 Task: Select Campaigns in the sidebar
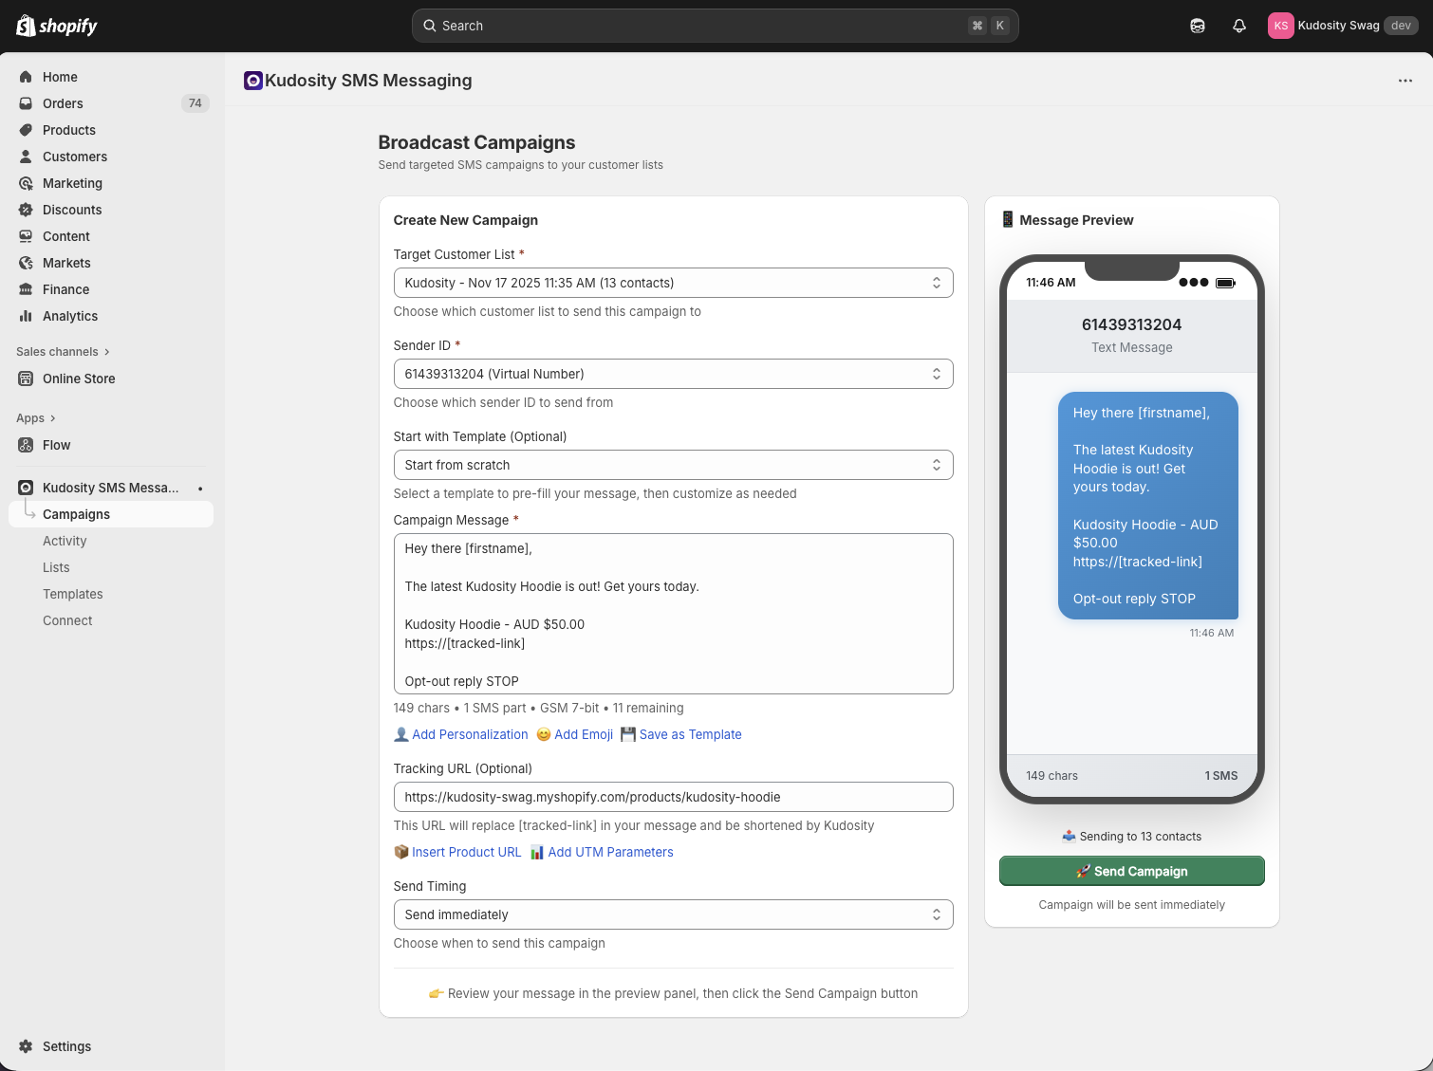click(x=112, y=514)
